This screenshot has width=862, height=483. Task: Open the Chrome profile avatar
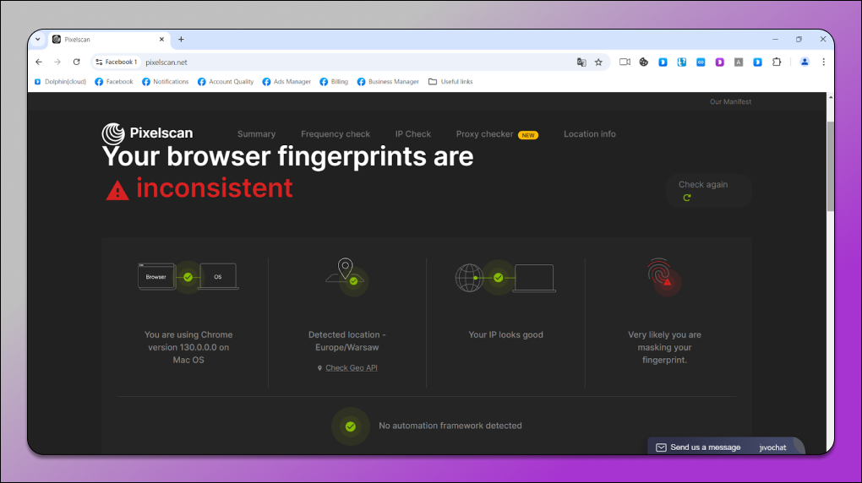click(805, 62)
